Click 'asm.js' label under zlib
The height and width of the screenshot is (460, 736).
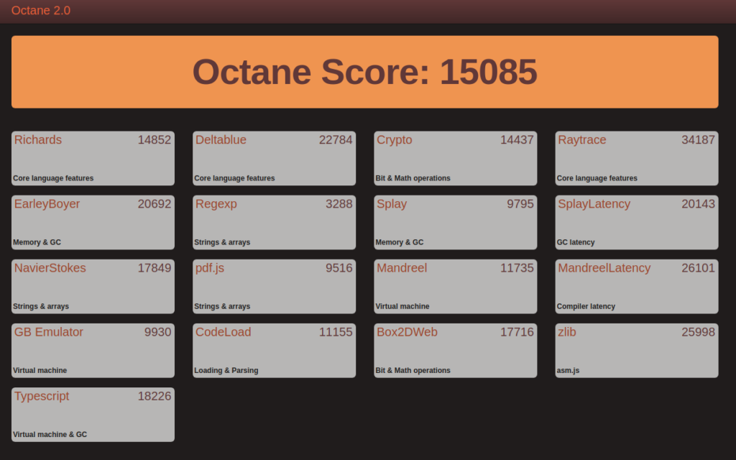(568, 370)
